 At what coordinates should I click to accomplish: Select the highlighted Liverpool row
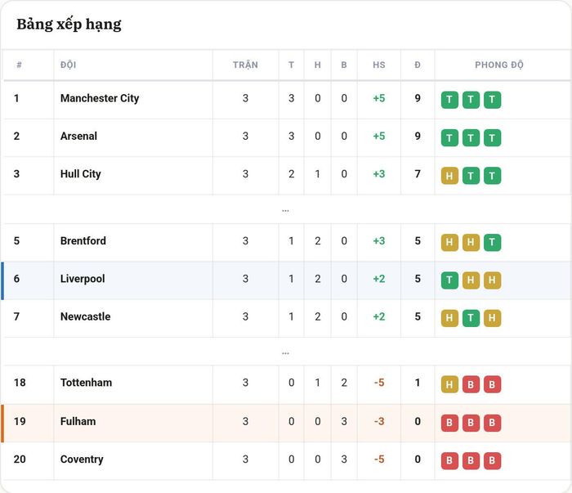pos(287,280)
